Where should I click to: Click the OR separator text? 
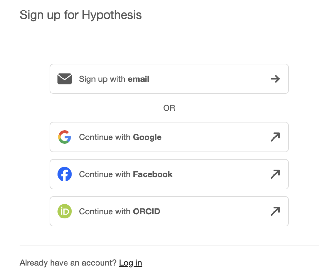tap(169, 108)
